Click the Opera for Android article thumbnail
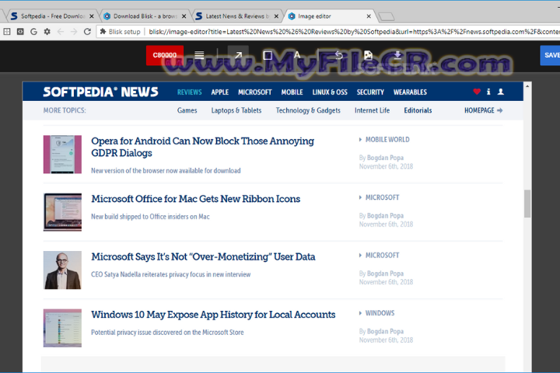Viewport: 560px width, 373px height. pos(62,154)
